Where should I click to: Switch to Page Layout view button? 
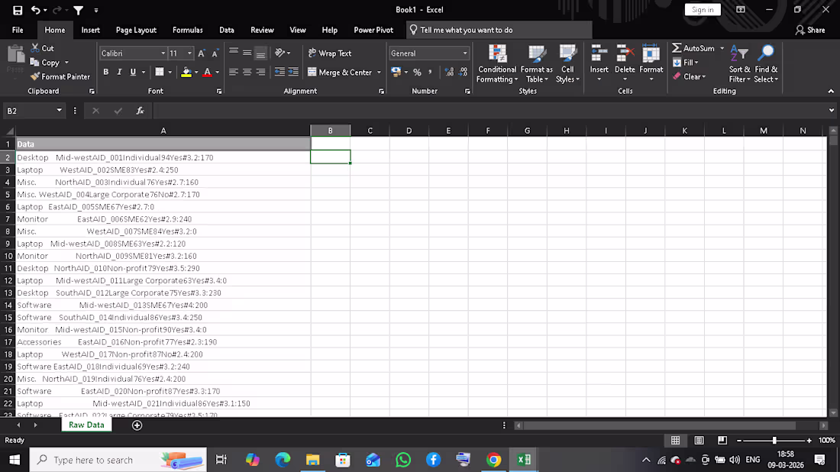click(699, 441)
